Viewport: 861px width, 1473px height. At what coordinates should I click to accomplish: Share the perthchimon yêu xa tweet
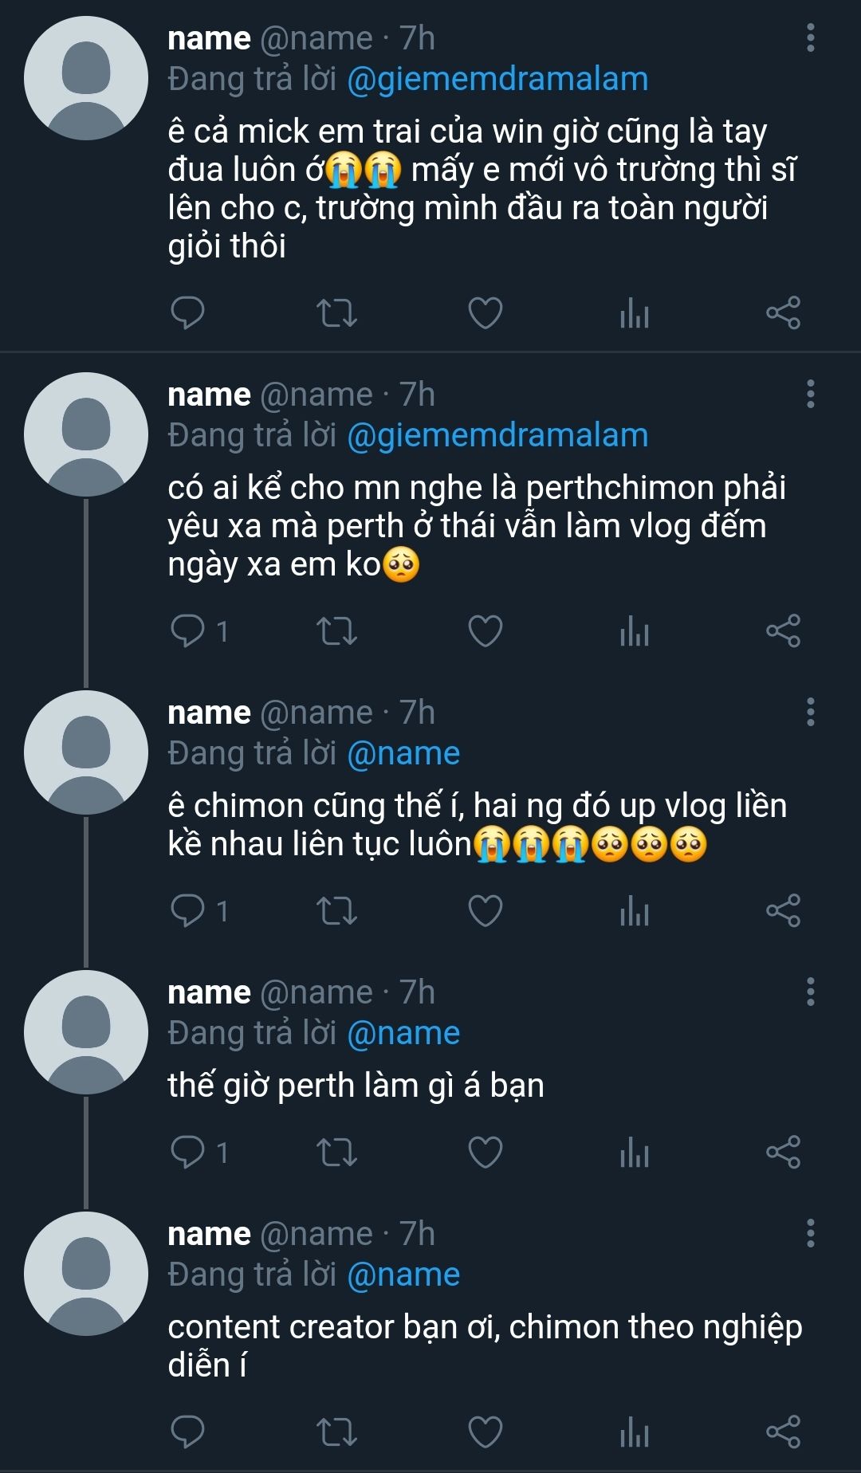[x=783, y=631]
